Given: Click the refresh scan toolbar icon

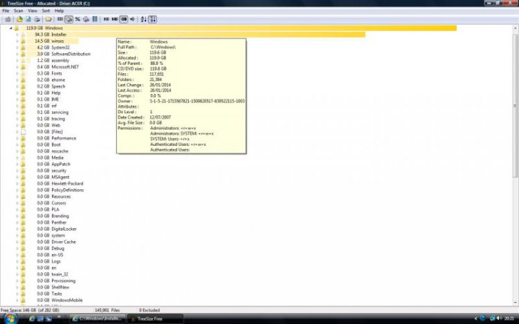Looking at the screenshot, I should (28, 19).
